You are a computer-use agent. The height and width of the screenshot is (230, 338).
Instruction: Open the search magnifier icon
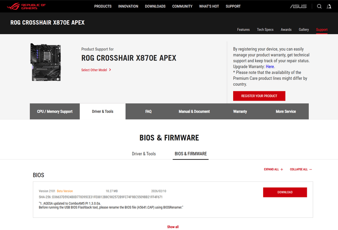[319, 6]
